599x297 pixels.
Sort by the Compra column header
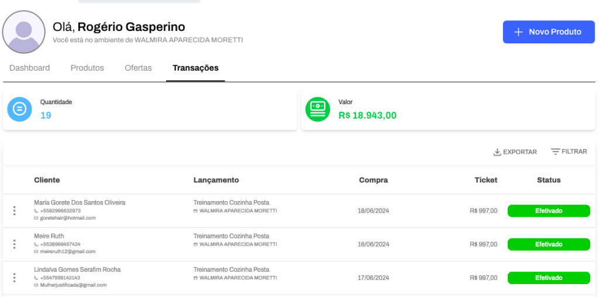click(373, 180)
